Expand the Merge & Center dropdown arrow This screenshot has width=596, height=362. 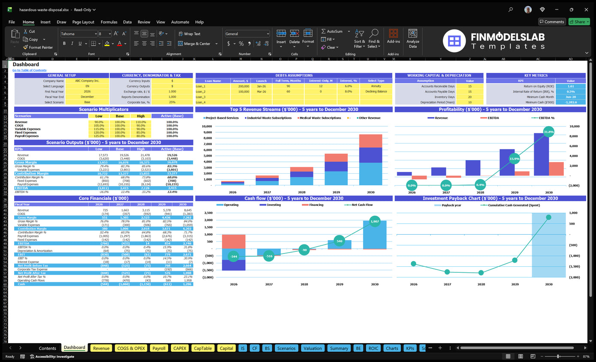[216, 44]
